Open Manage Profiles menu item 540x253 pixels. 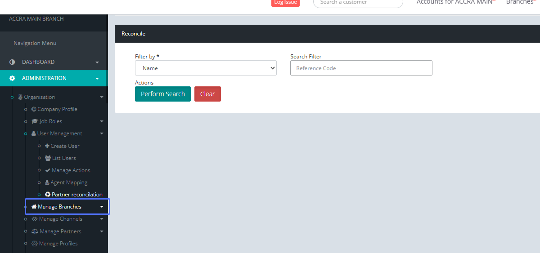(x=58, y=244)
